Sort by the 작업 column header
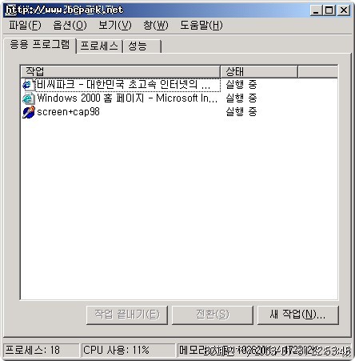 (121, 71)
